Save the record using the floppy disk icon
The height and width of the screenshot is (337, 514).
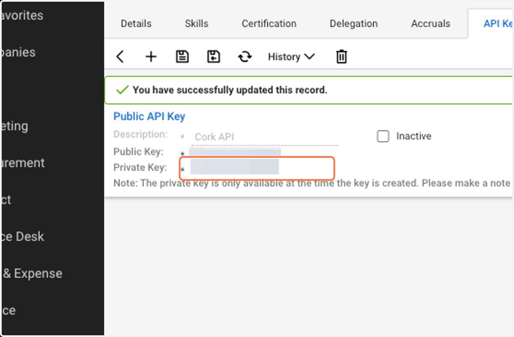click(182, 57)
